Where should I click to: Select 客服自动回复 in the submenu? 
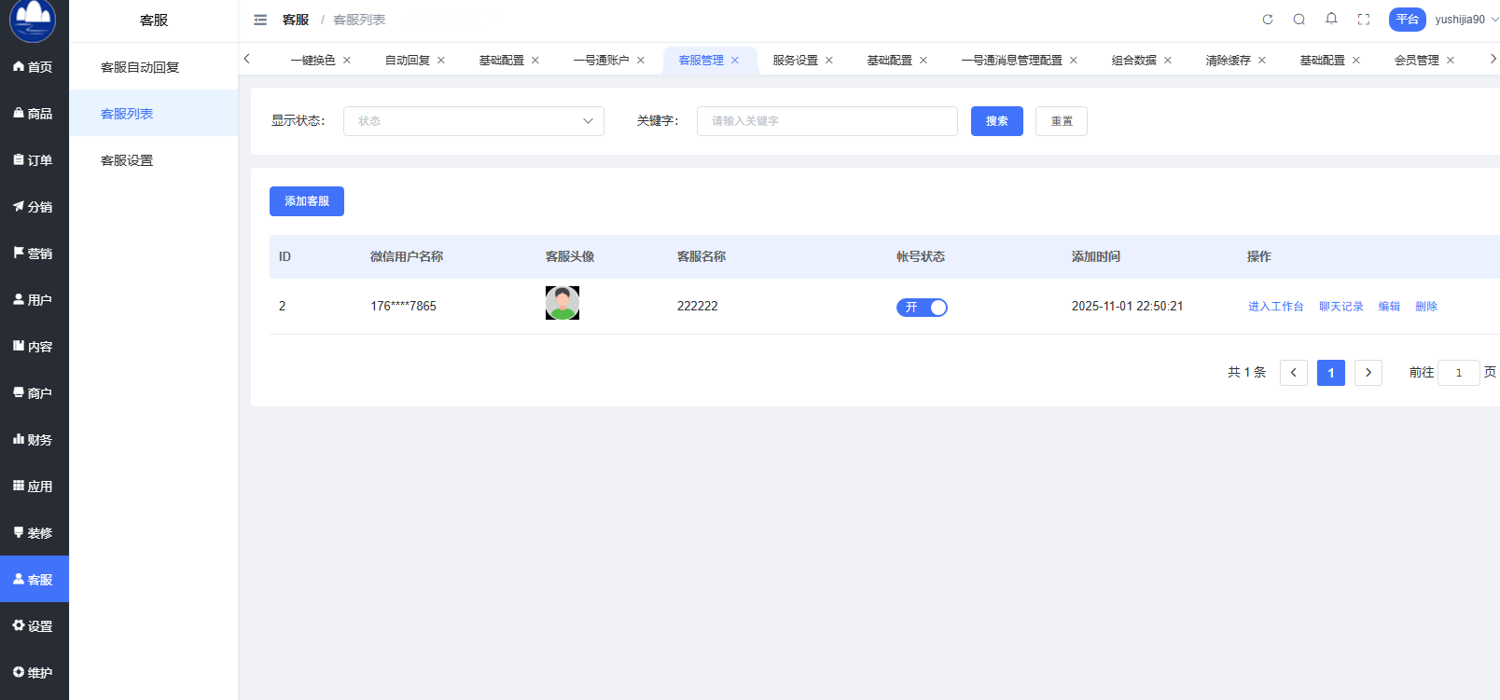coord(140,67)
